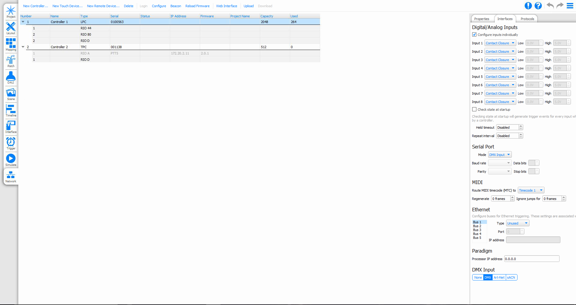Open the Project mode icon
Image resolution: width=576 pixels, height=305 pixels.
click(11, 12)
